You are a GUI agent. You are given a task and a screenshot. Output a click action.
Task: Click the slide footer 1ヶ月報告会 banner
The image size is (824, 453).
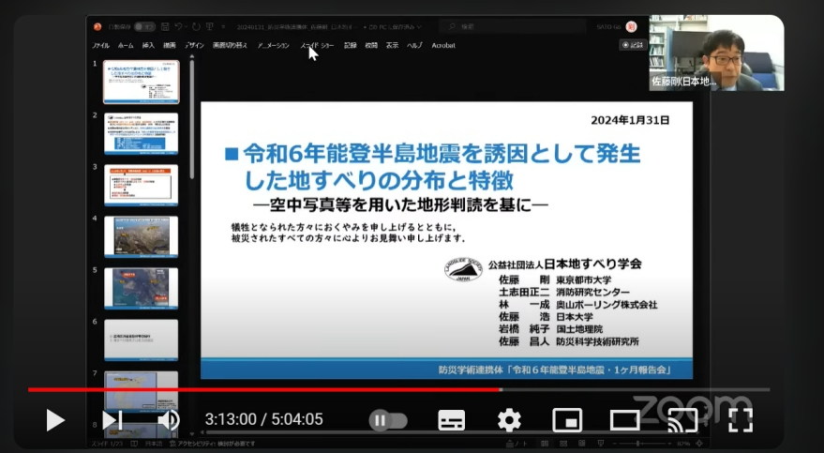pos(446,370)
